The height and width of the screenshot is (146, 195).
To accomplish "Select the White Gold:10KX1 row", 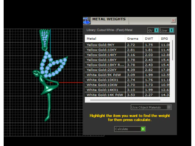I will [x=127, y=80].
